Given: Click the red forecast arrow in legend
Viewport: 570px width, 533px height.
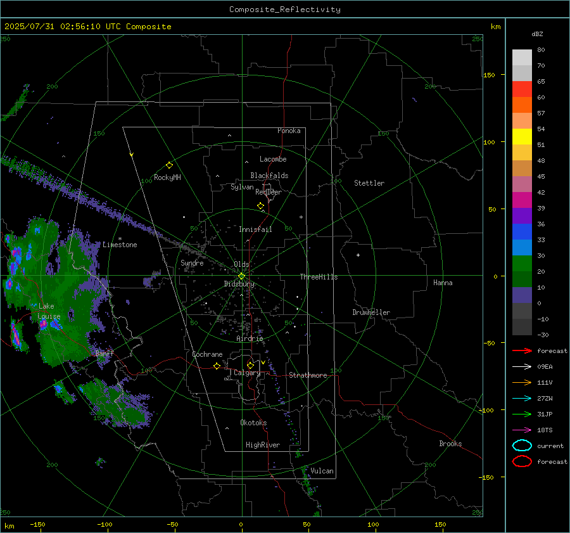Looking at the screenshot, I should pyautogui.click(x=522, y=350).
